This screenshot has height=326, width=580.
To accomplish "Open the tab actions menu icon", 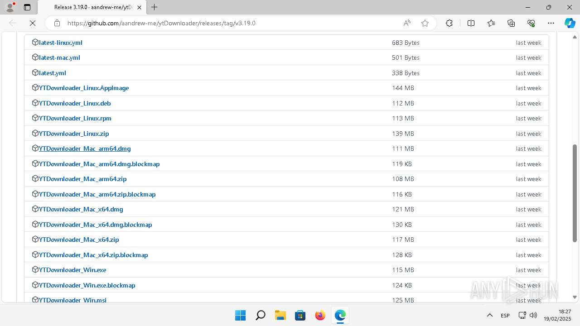I will click(x=27, y=7).
